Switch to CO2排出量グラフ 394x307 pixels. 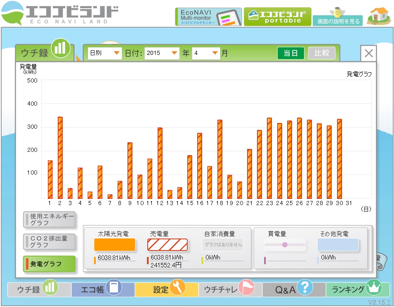pyautogui.click(x=49, y=242)
